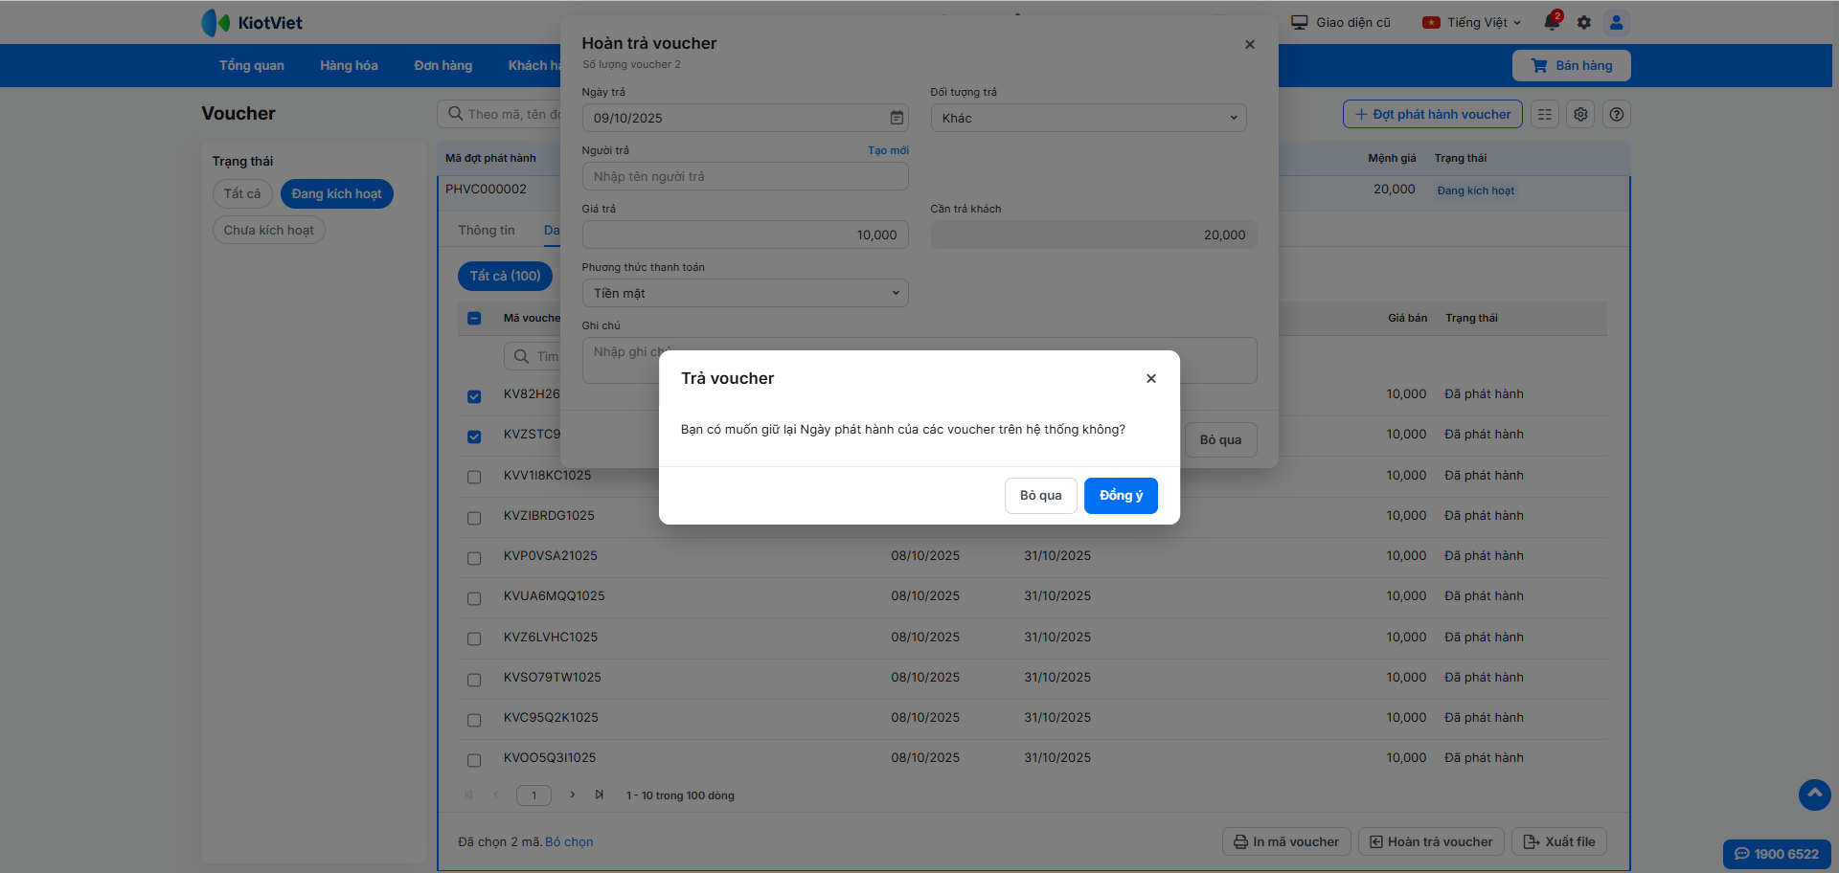1839x873 pixels.
Task: Click Bỏ qua in Hoàn trả voucher panel
Action: [x=1221, y=439]
